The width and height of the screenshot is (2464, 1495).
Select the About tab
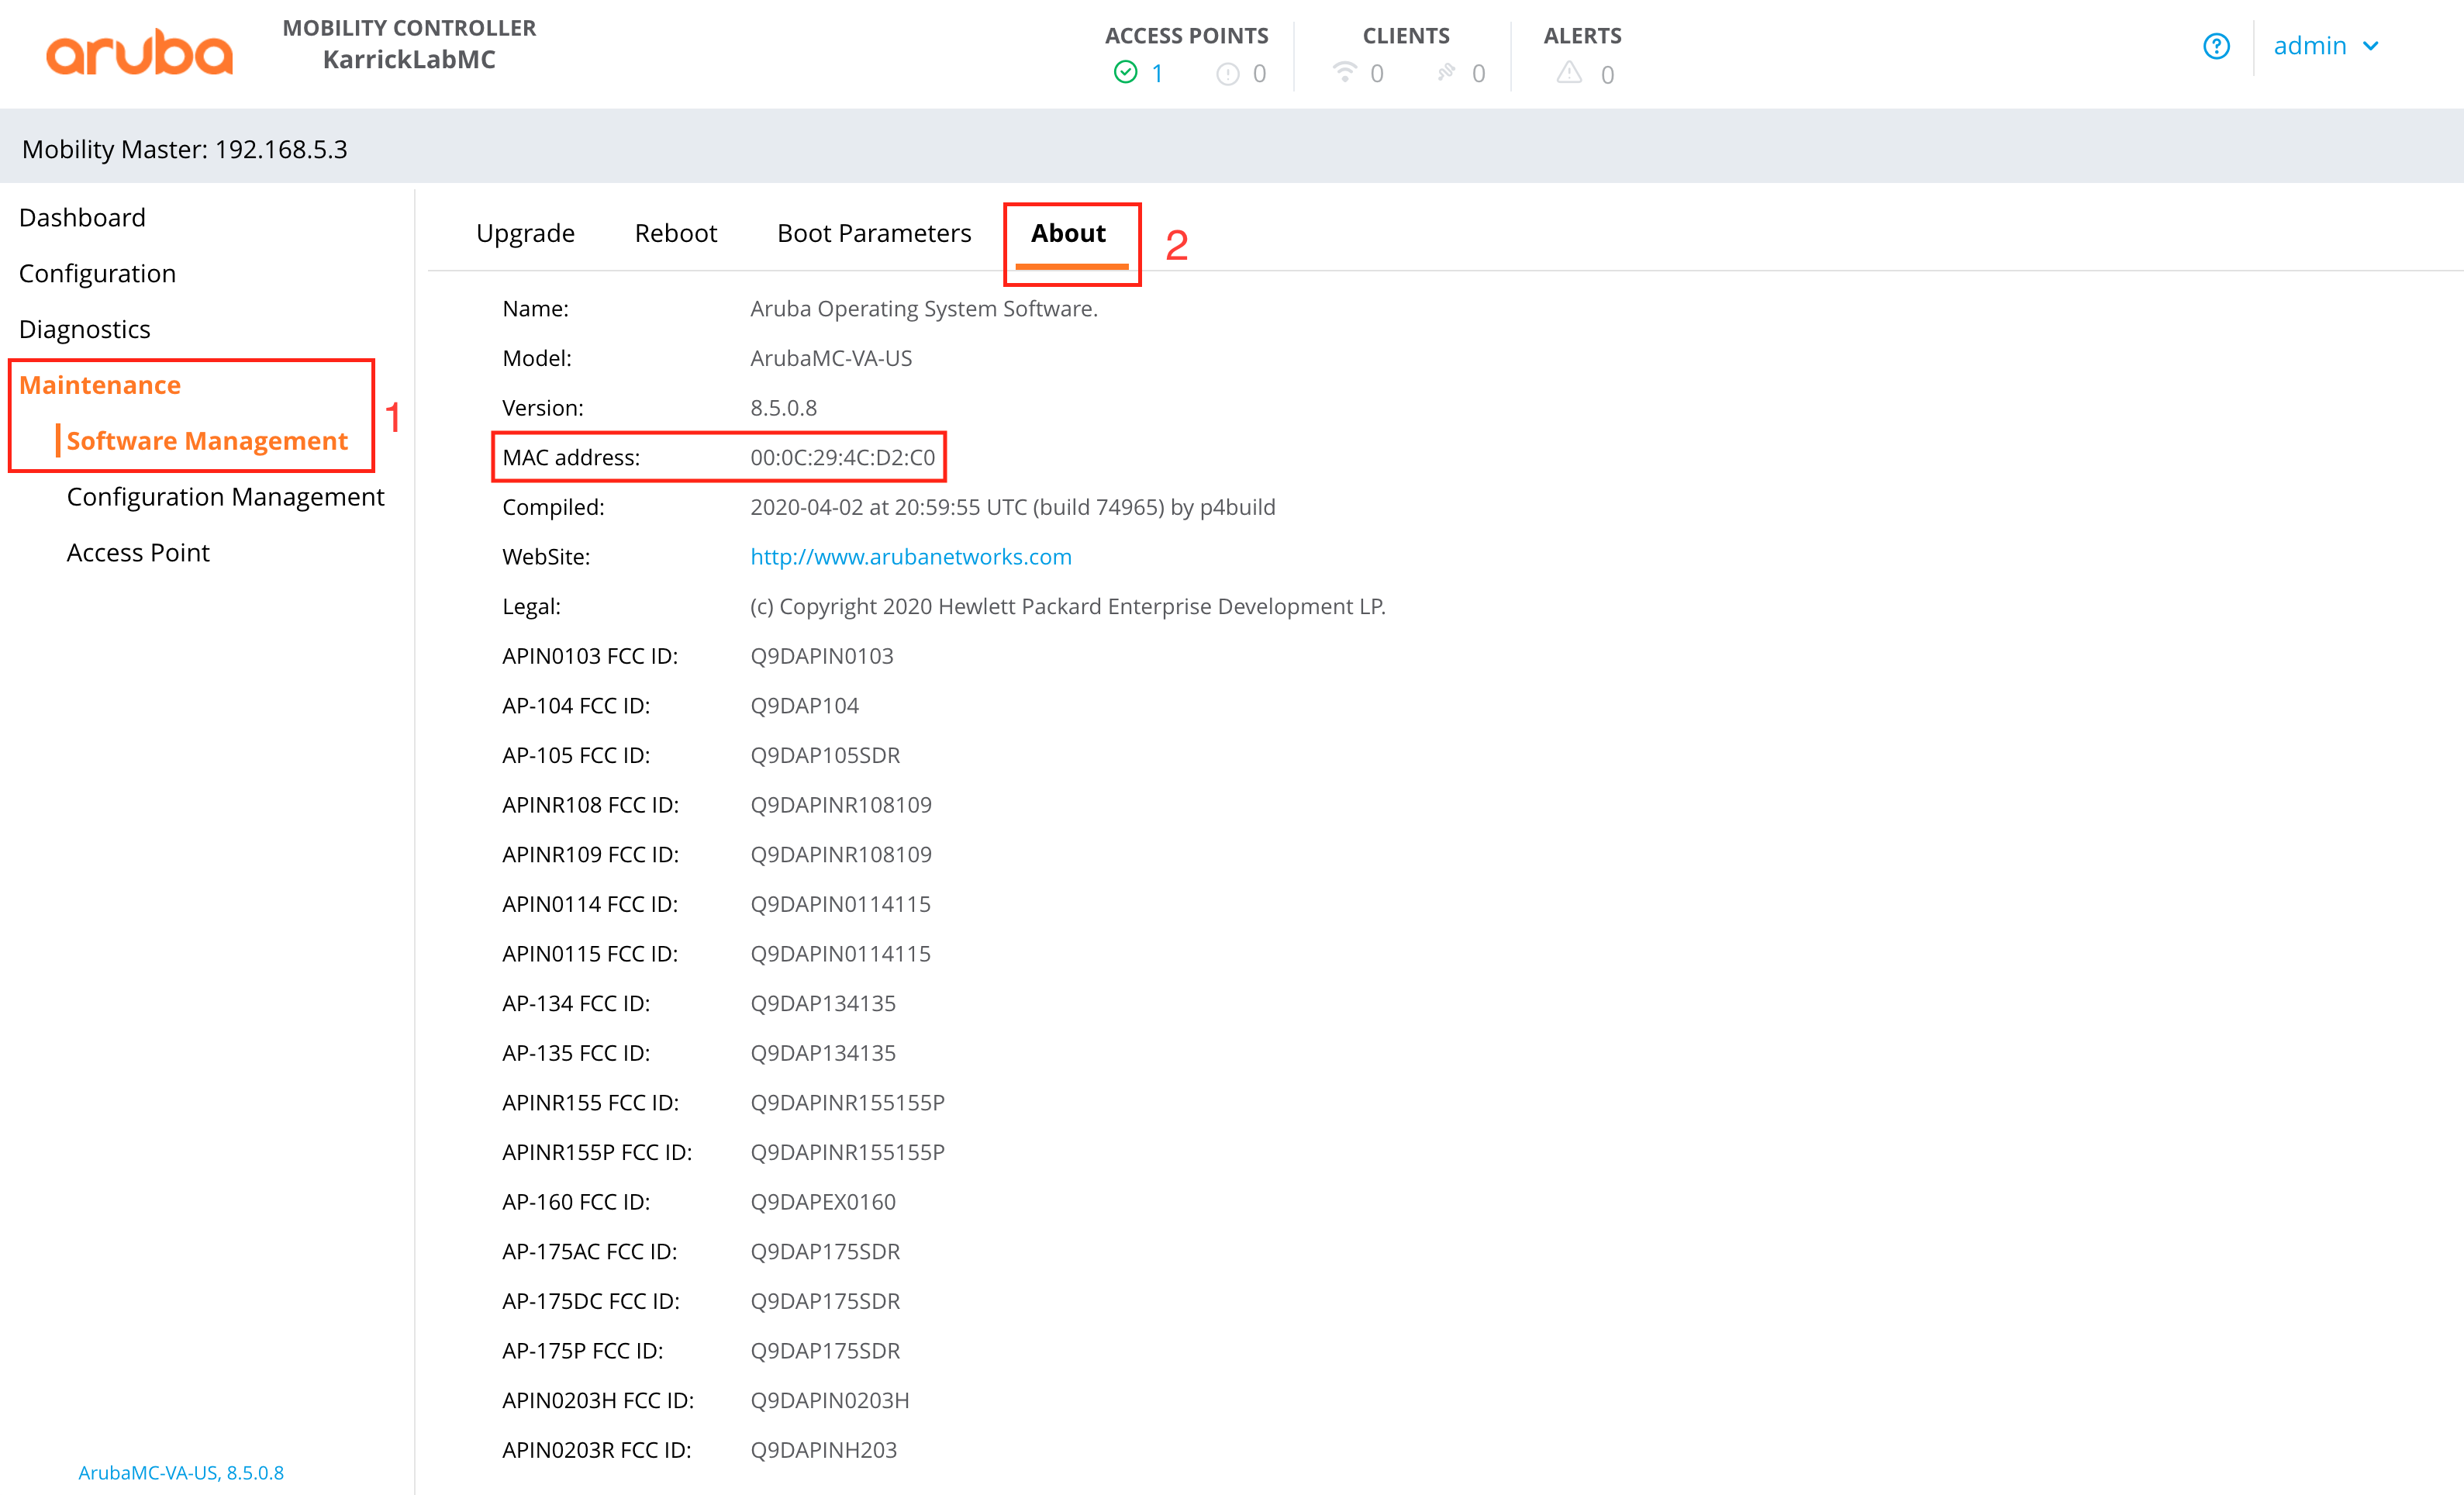click(x=1068, y=233)
